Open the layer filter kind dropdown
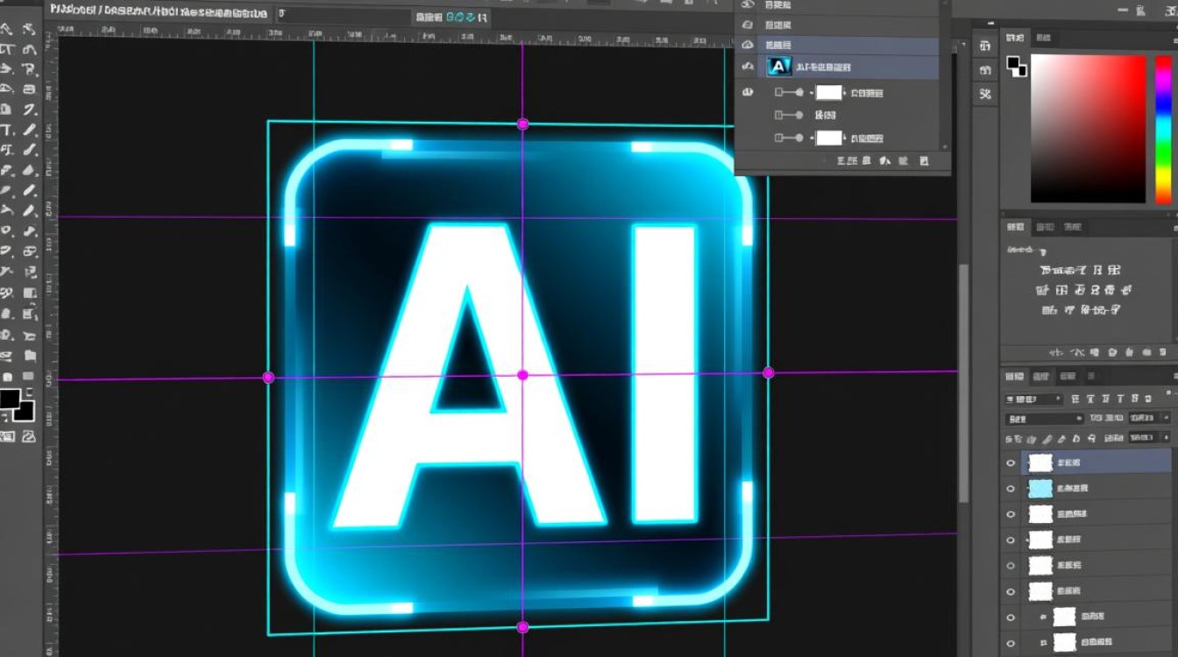 1034,399
